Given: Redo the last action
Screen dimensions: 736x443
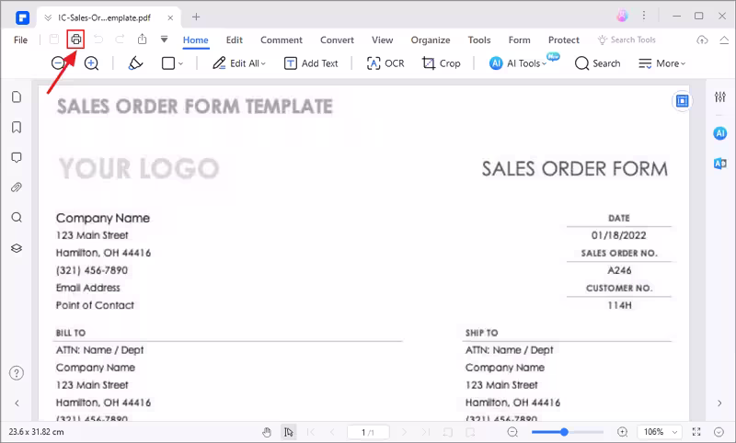Looking at the screenshot, I should point(120,40).
